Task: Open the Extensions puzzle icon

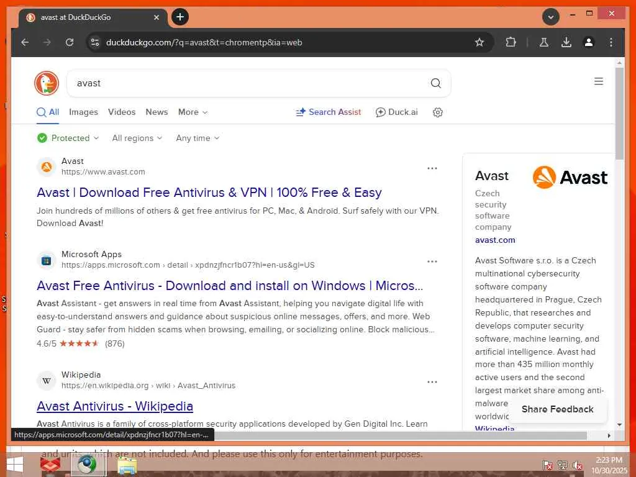Action: point(511,42)
